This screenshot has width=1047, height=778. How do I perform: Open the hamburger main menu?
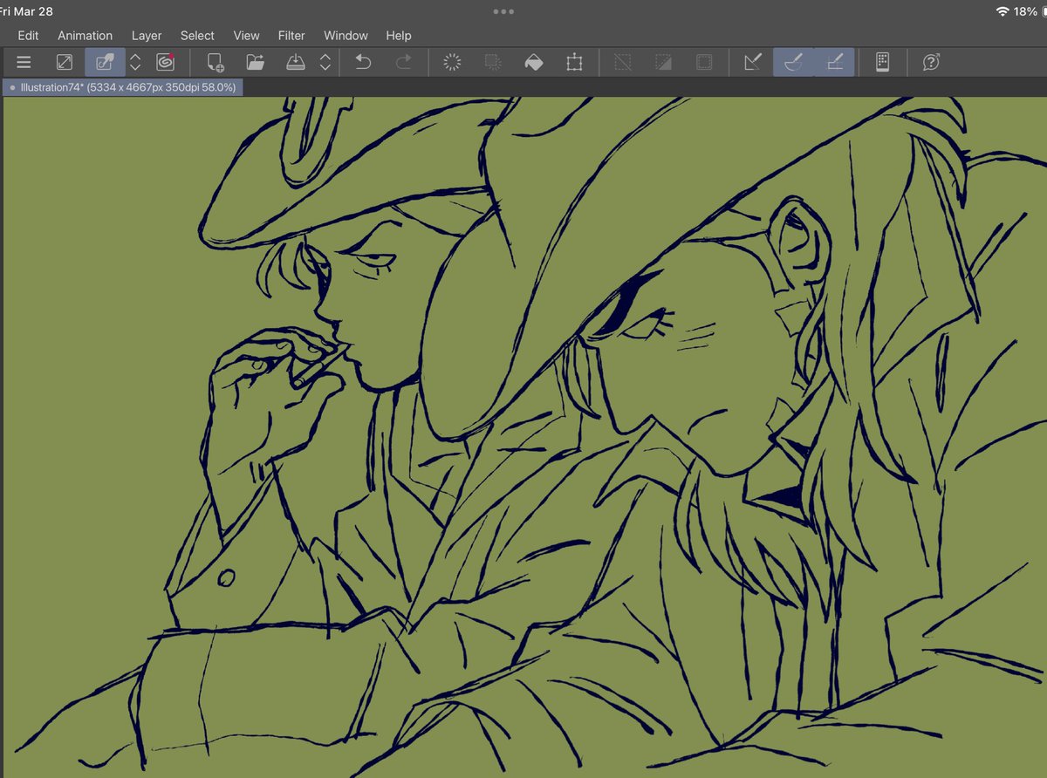[24, 62]
